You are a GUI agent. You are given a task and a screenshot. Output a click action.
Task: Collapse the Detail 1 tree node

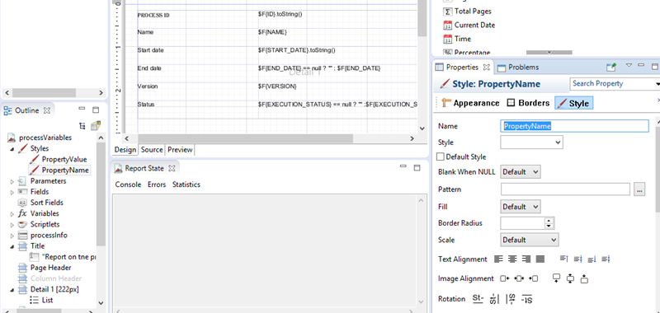pyautogui.click(x=12, y=289)
